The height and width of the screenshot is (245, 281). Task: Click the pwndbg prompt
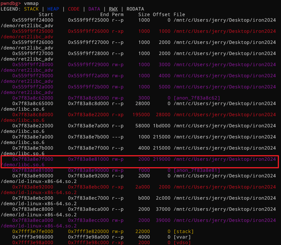(11, 3)
